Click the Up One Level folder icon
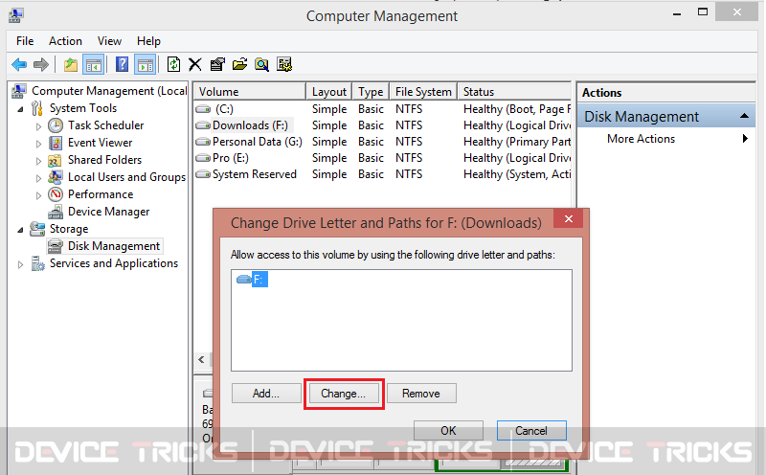The width and height of the screenshot is (766, 475). point(71,64)
